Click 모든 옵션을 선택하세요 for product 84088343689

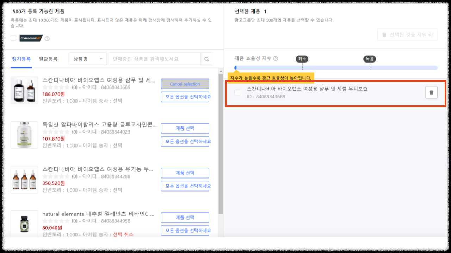[185, 97]
